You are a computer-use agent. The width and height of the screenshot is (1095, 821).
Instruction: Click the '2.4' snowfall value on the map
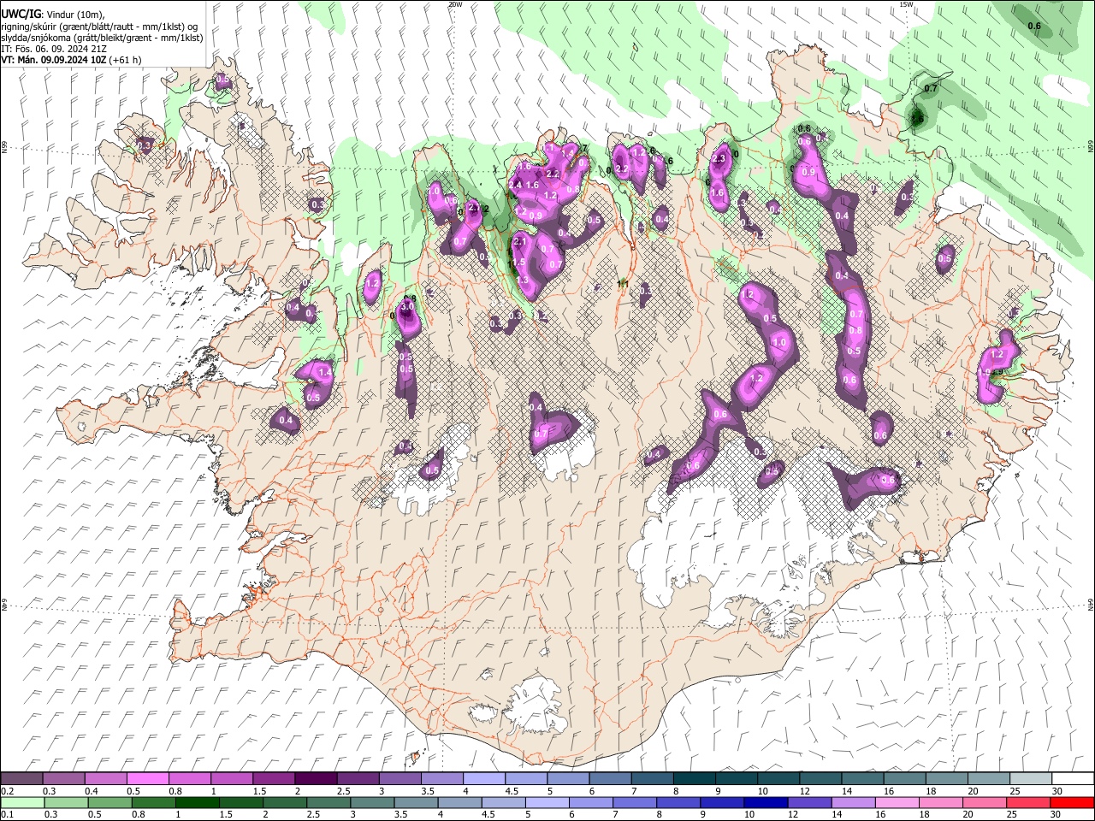coord(515,185)
